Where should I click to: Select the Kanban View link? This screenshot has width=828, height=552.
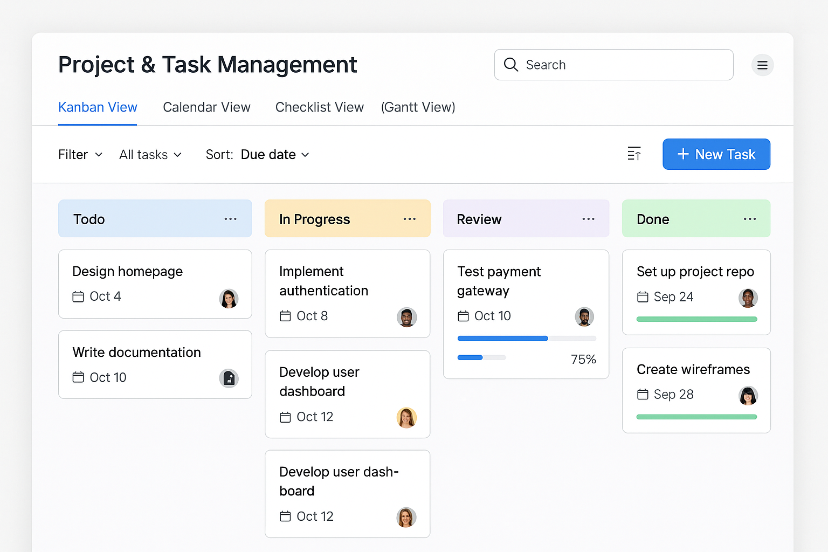point(98,107)
